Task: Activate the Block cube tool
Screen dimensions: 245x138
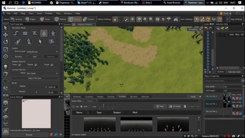Action: pyautogui.click(x=6, y=74)
